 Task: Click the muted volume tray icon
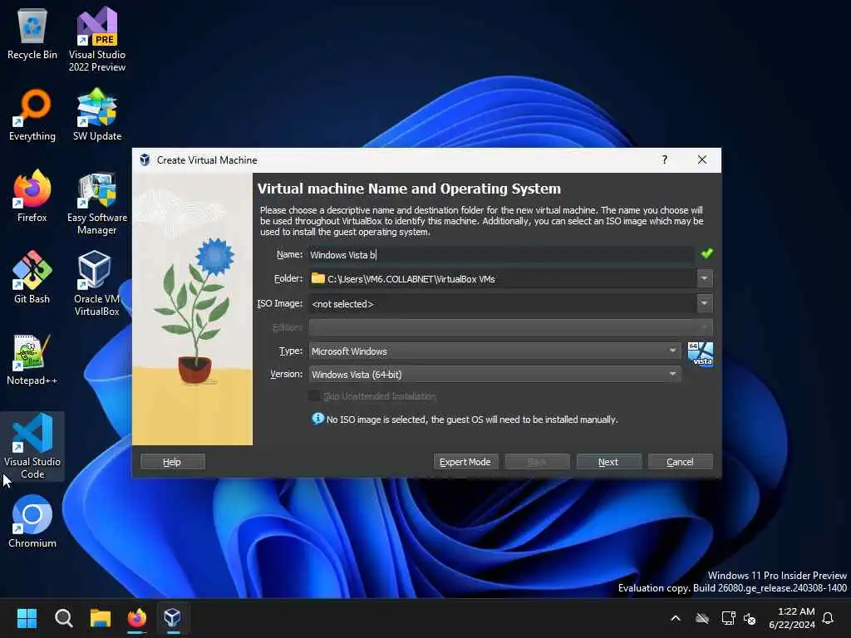tap(750, 618)
